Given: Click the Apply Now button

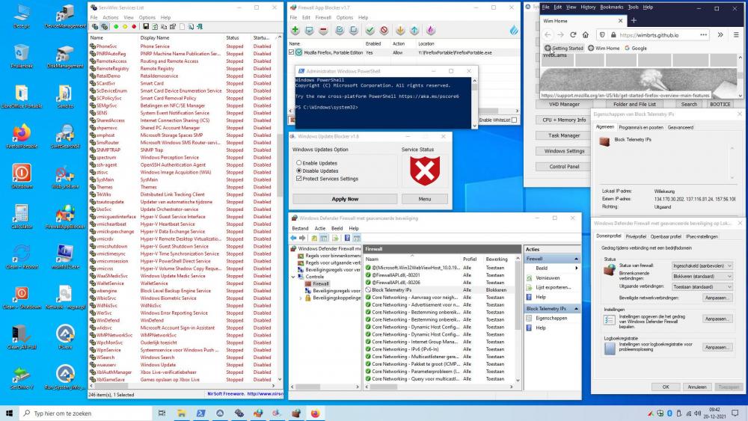Looking at the screenshot, I should tap(345, 199).
